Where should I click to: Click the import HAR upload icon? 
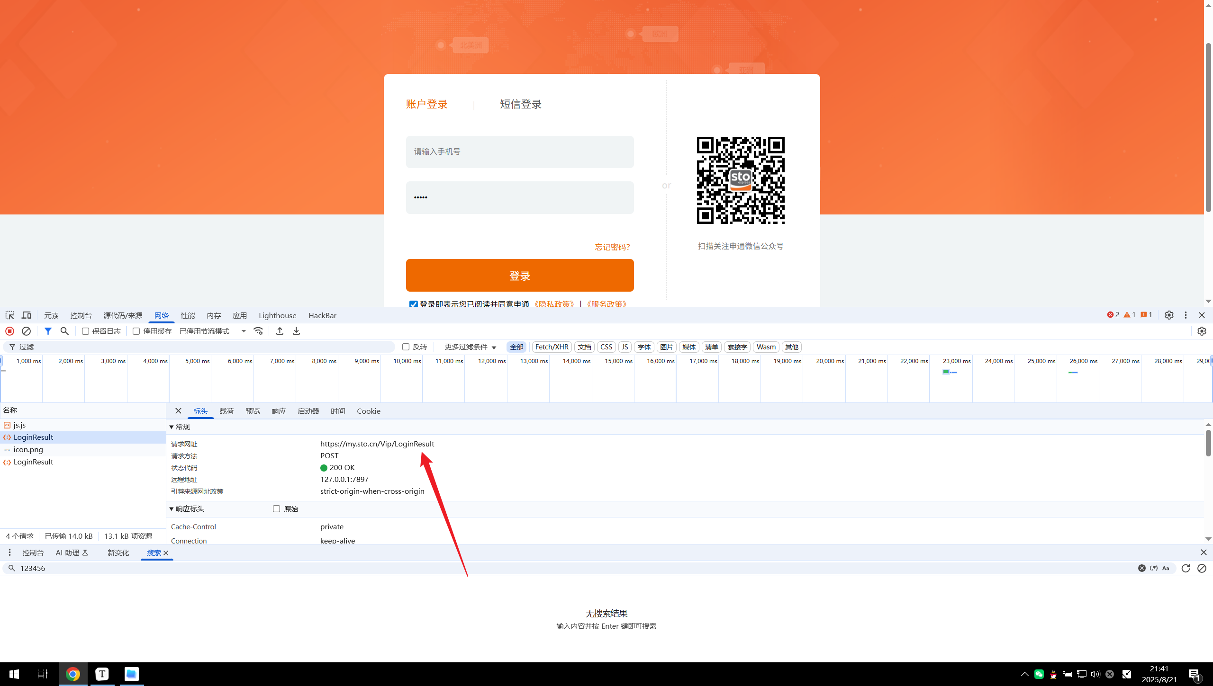click(280, 331)
